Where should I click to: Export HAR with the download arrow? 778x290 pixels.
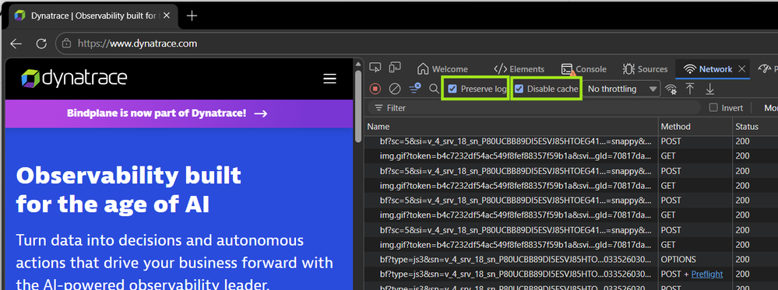710,89
